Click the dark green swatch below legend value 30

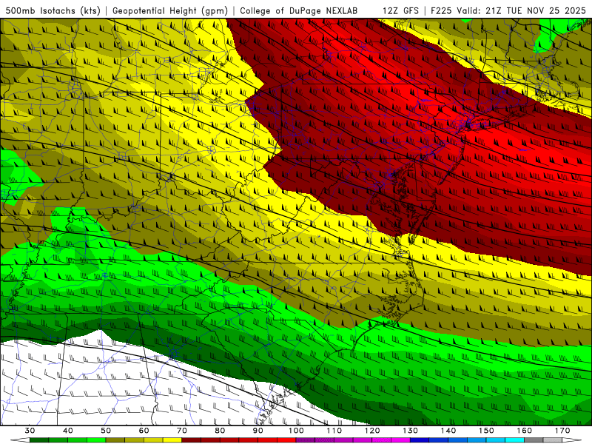click(39, 440)
